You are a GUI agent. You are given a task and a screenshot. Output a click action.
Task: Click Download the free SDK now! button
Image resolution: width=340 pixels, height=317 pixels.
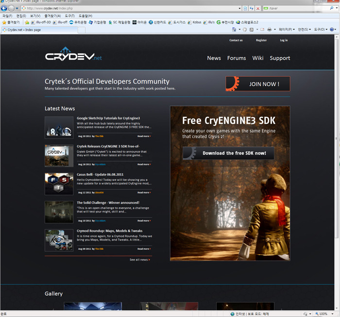click(x=228, y=153)
